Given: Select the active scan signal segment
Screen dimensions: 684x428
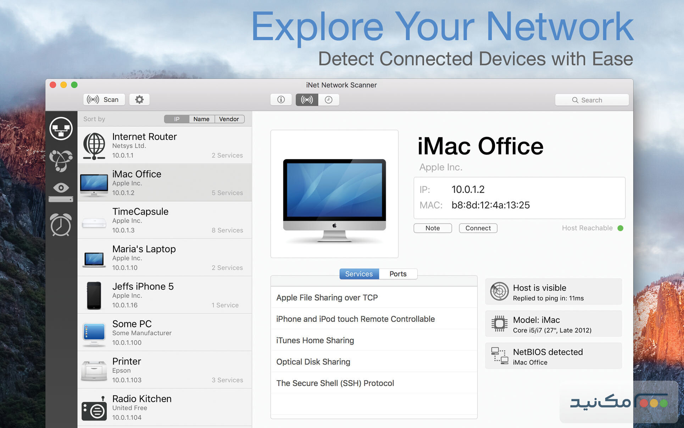Looking at the screenshot, I should click(306, 100).
